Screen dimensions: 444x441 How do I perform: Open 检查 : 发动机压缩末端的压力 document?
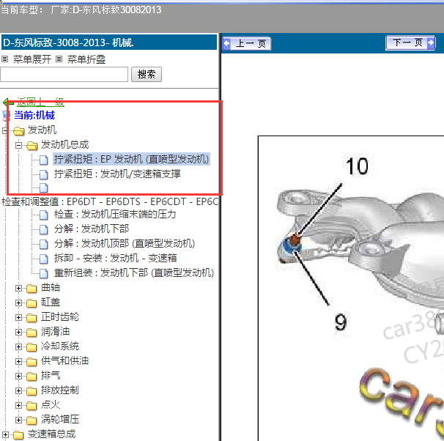(115, 214)
